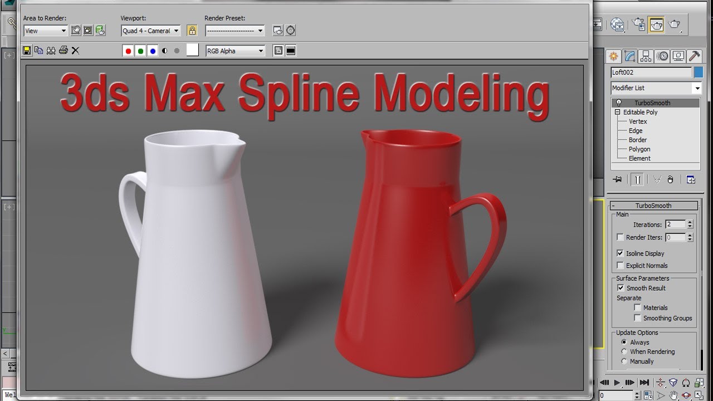Toggle the TurboSmooth lightbulb on/off
The height and width of the screenshot is (401, 713).
(618, 102)
